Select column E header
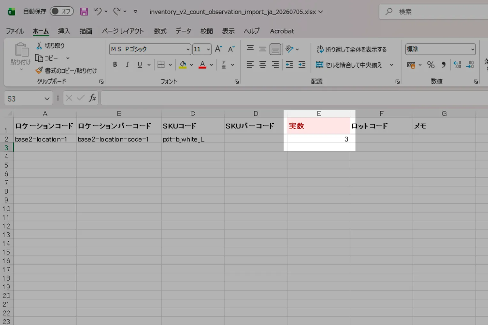 (319, 114)
